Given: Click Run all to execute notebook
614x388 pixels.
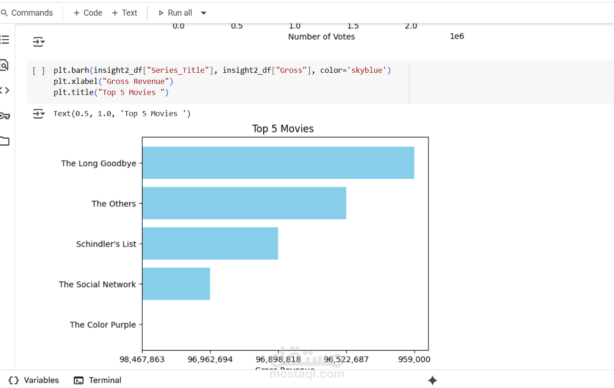Looking at the screenshot, I should 175,13.
